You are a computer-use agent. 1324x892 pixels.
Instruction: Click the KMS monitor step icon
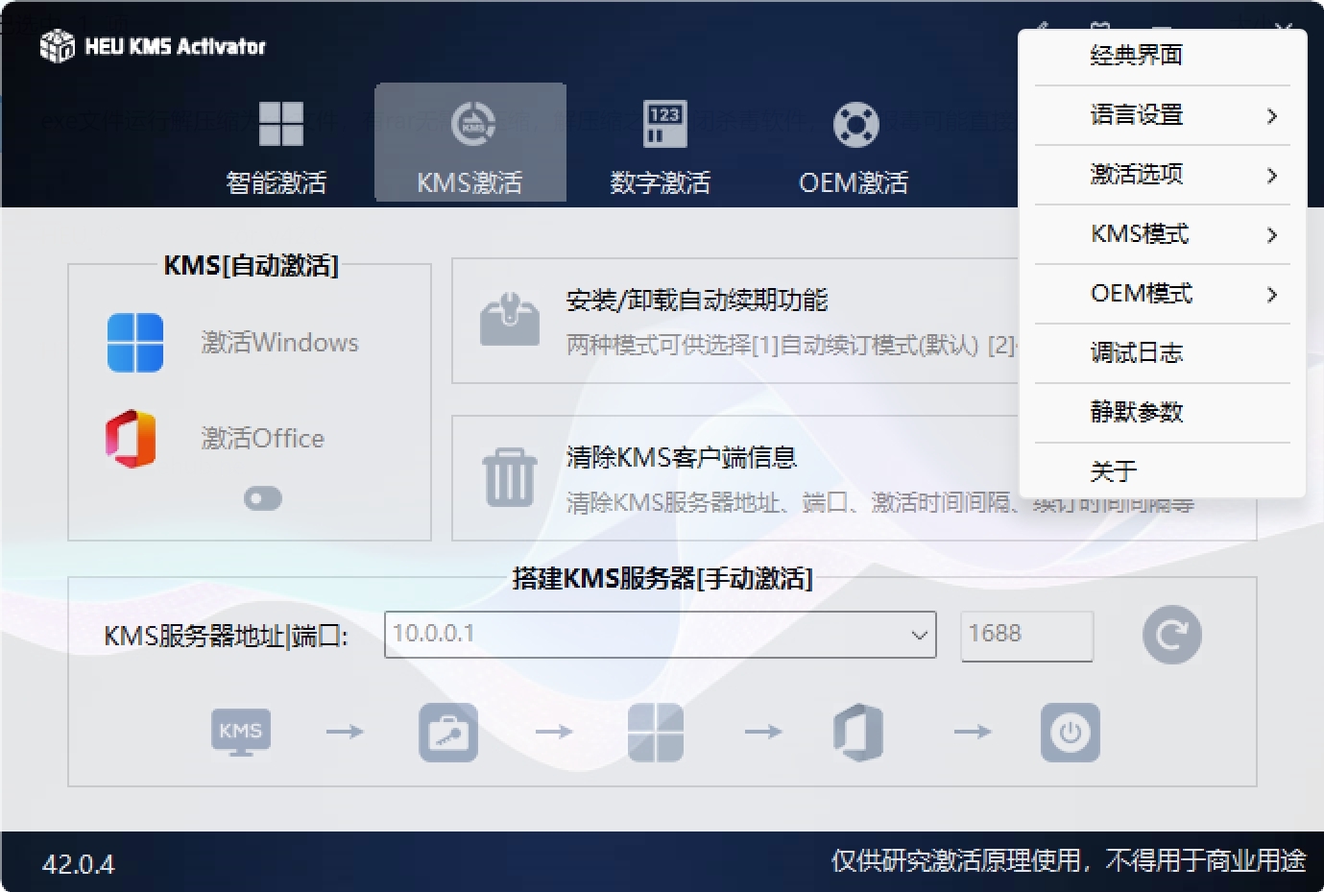click(240, 733)
